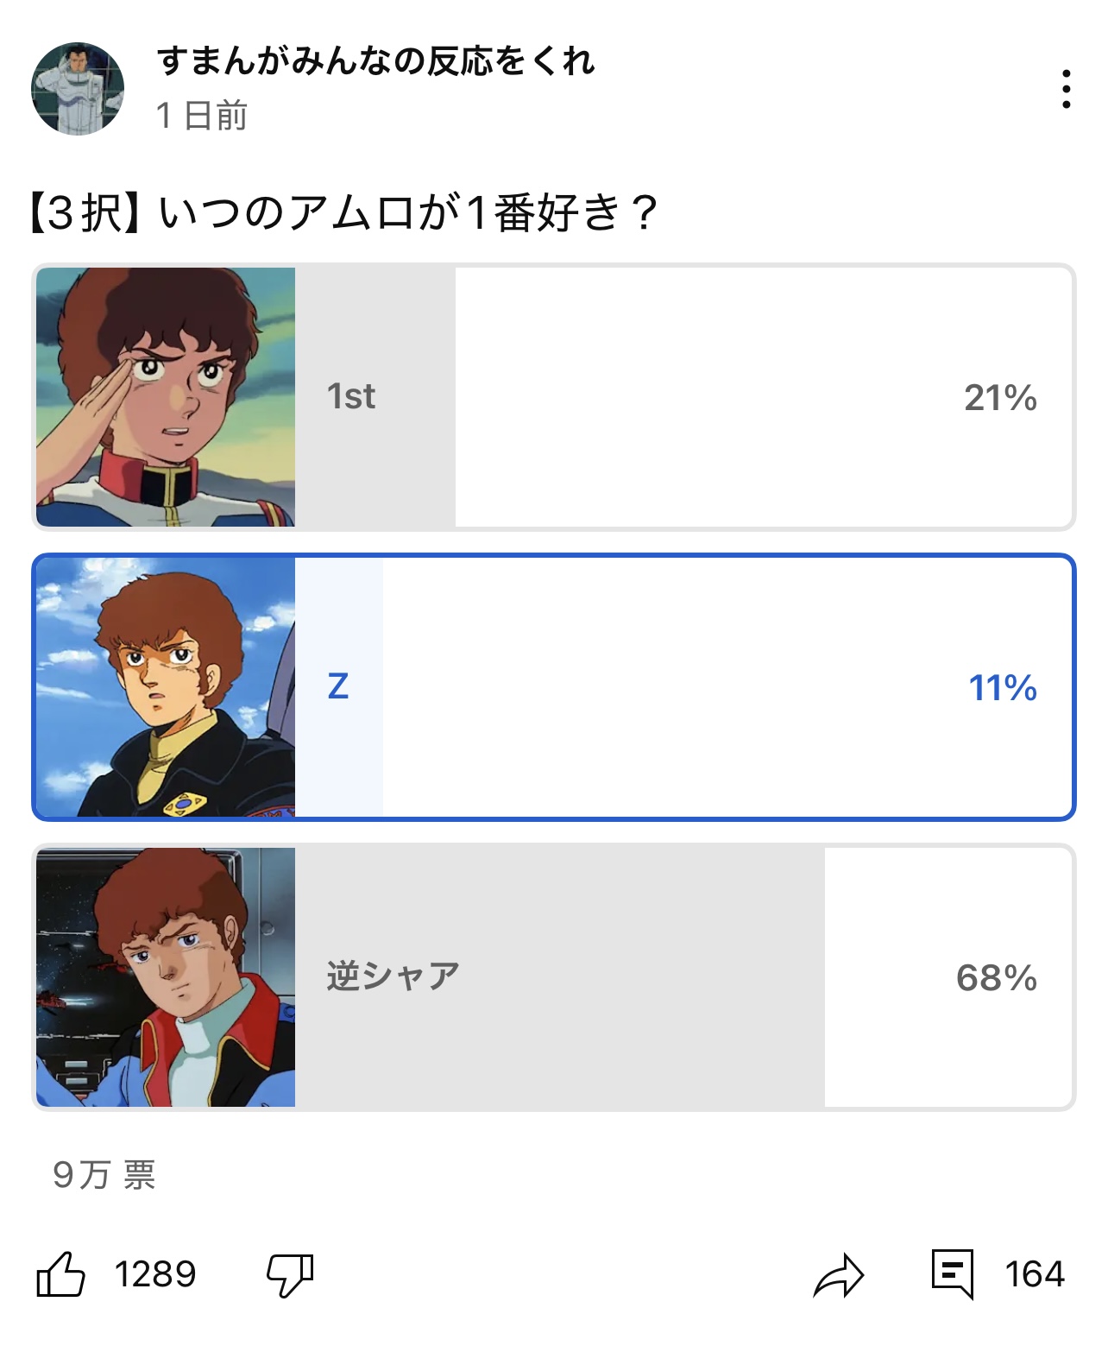
Task: Click the Z Amuro thumbnail image
Action: click(166, 687)
